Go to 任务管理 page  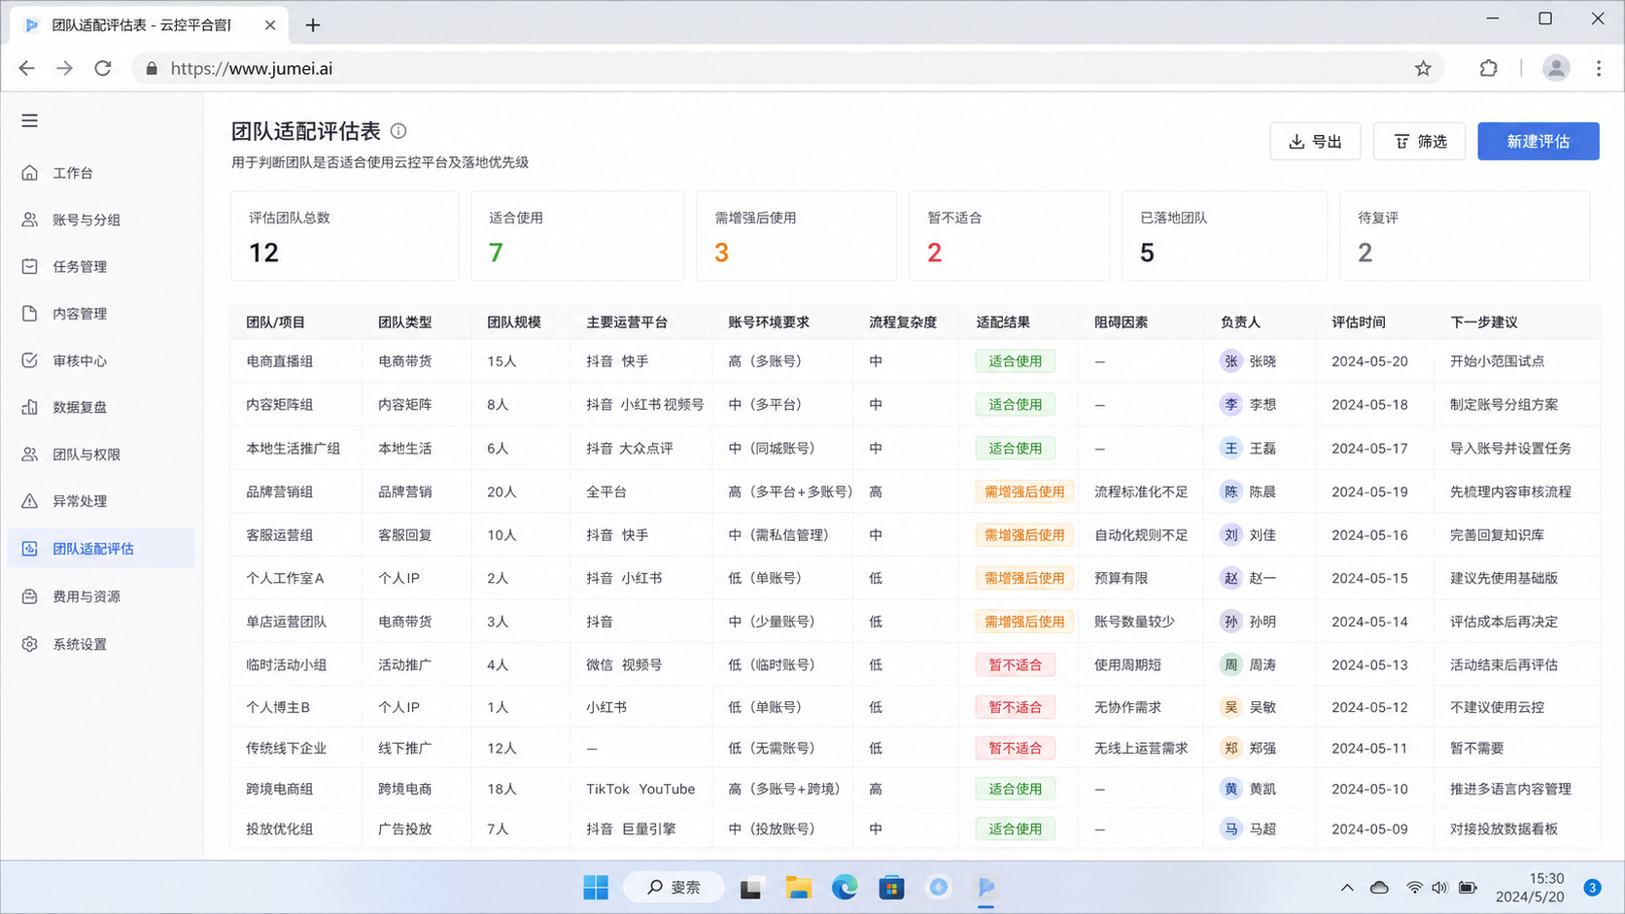pos(101,266)
